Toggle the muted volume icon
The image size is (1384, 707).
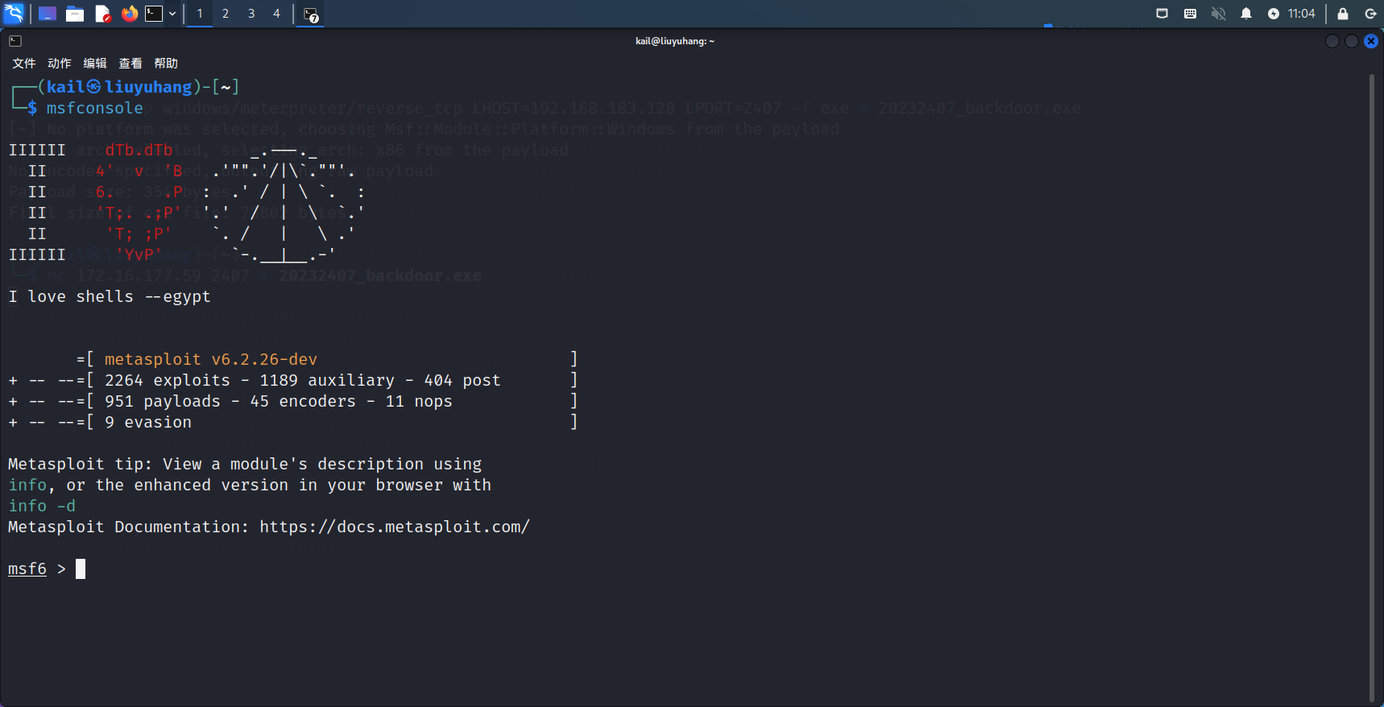tap(1218, 14)
